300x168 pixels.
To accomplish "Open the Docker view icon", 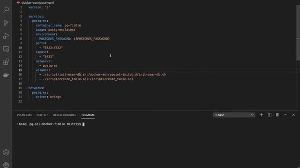I will (x=6, y=75).
